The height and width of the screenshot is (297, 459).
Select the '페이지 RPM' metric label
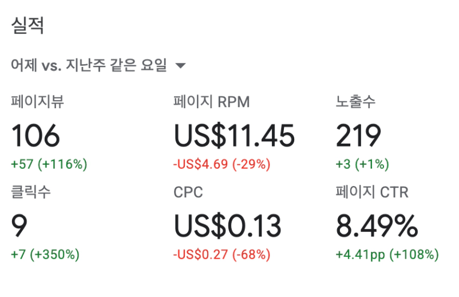(212, 102)
